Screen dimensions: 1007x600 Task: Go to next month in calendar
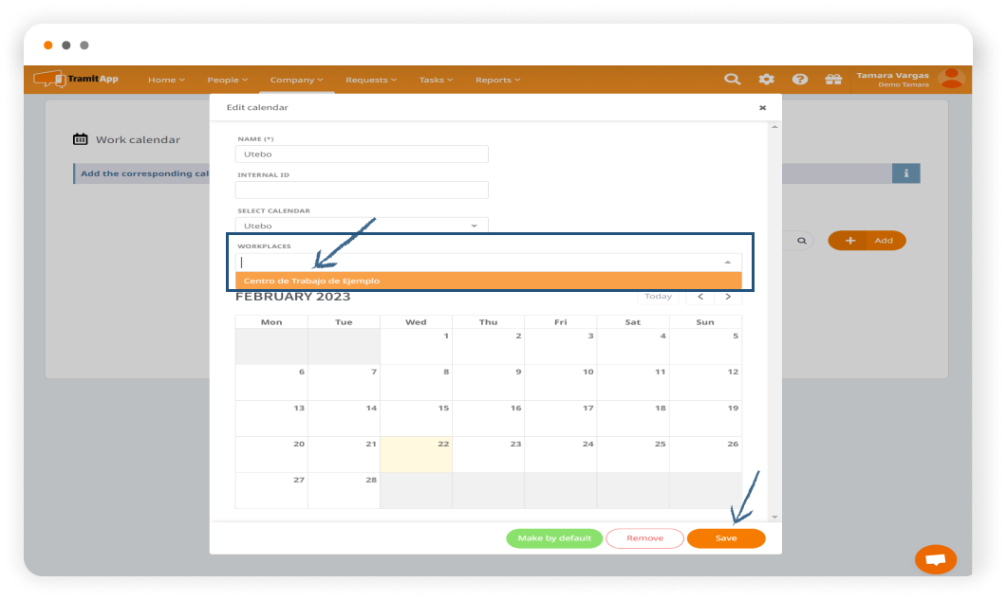coord(728,297)
